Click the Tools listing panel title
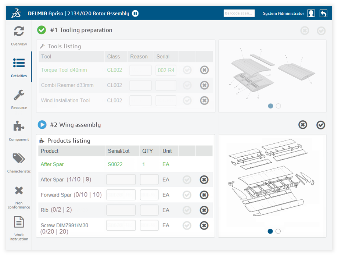This screenshot has height=256, width=338. [x=64, y=46]
